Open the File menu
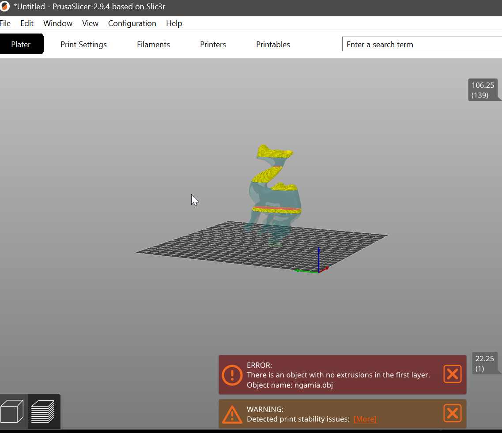This screenshot has height=433, width=502. [5, 23]
